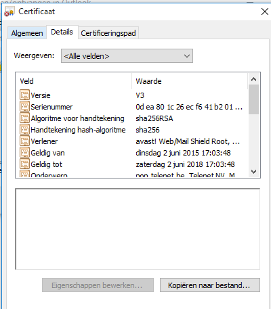
Task: Select the Serienummer field icon
Action: tap(24, 106)
